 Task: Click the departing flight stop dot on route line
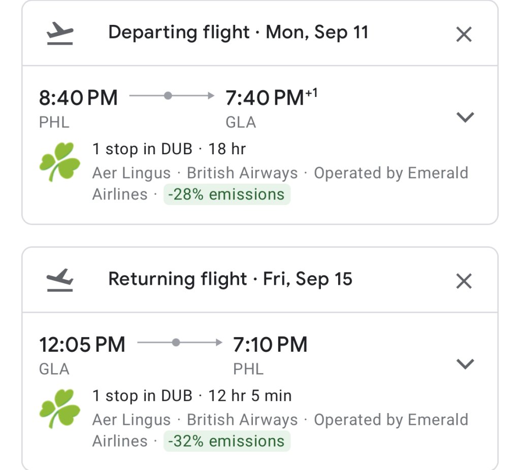click(x=168, y=95)
